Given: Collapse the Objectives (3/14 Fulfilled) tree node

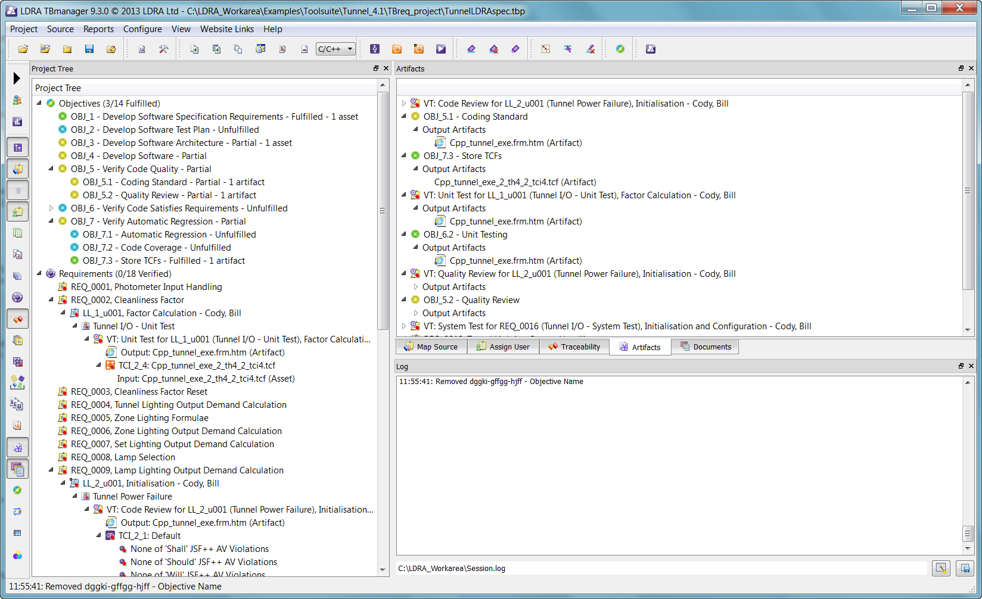Looking at the screenshot, I should click(x=39, y=104).
